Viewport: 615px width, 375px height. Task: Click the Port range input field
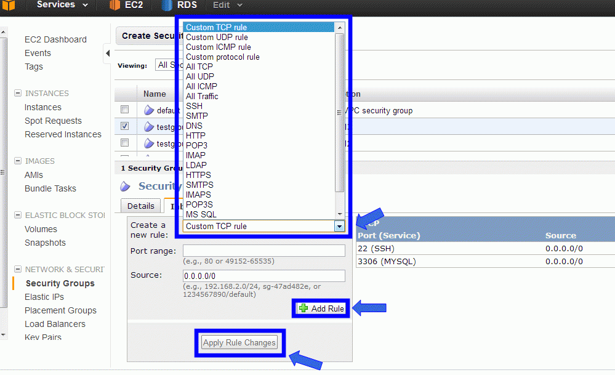(264, 251)
